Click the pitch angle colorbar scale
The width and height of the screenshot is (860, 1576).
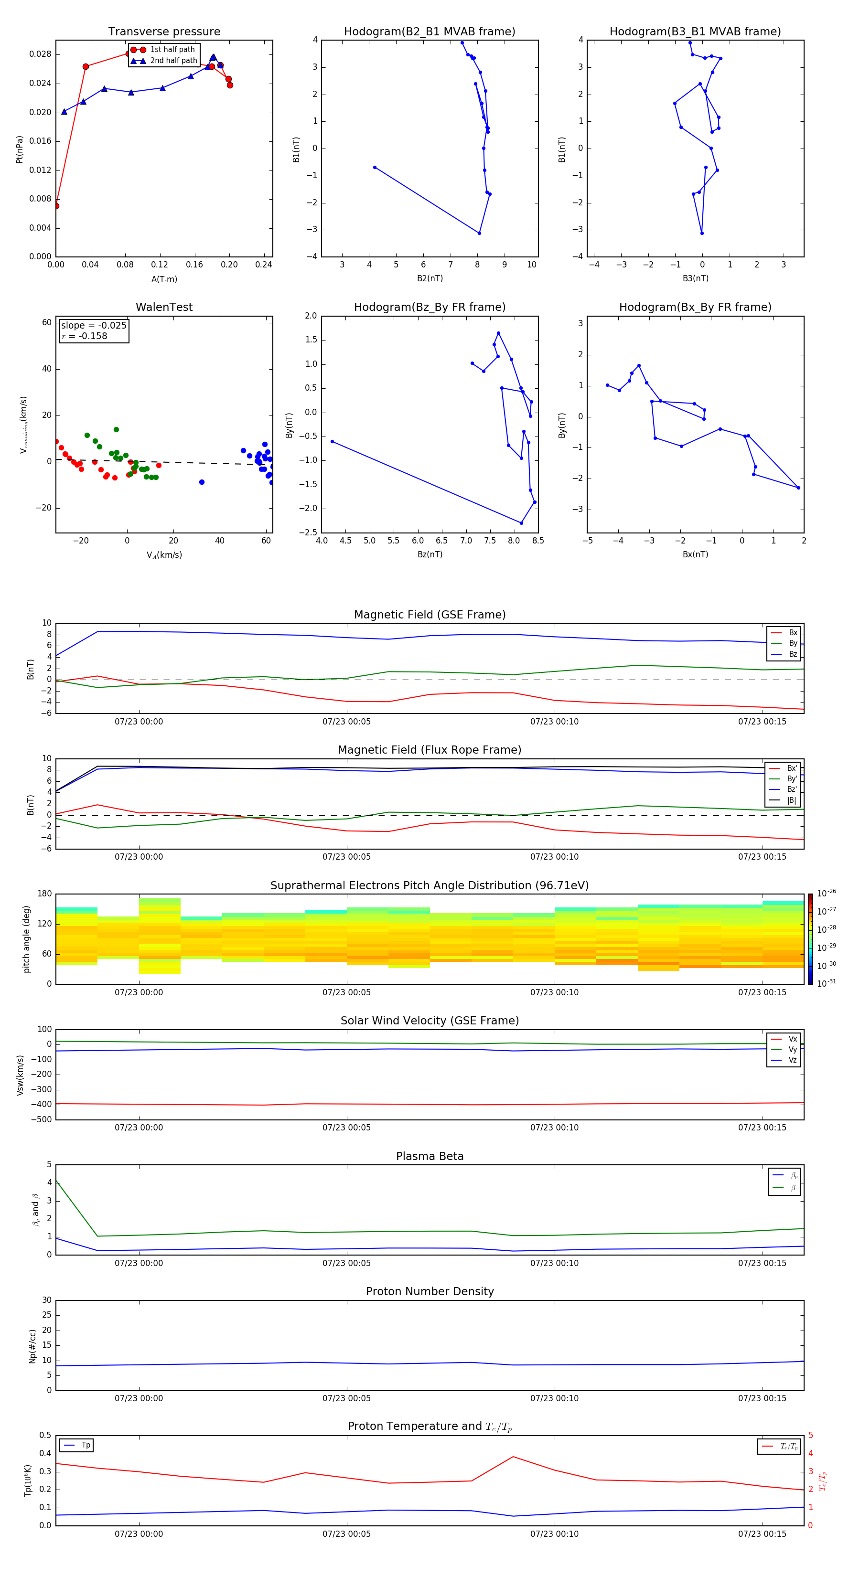pos(810,939)
